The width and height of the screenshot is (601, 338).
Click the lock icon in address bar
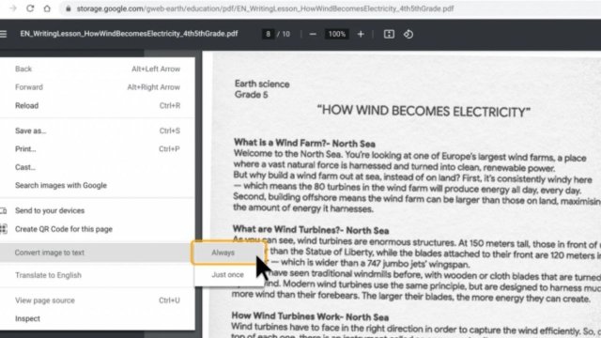click(69, 8)
